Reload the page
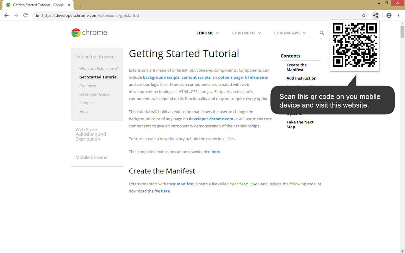Screen dimensions: 405x253 click(26, 15)
